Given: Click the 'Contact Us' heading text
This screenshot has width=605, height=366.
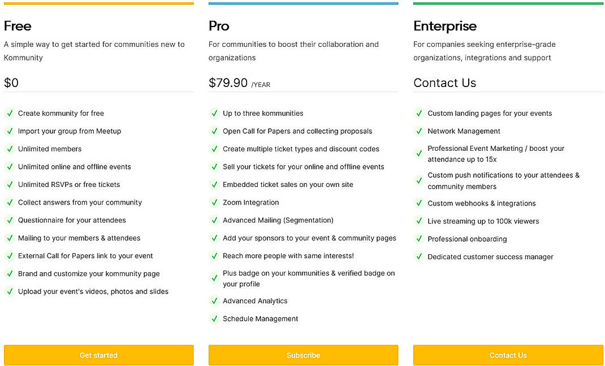Looking at the screenshot, I should 445,82.
